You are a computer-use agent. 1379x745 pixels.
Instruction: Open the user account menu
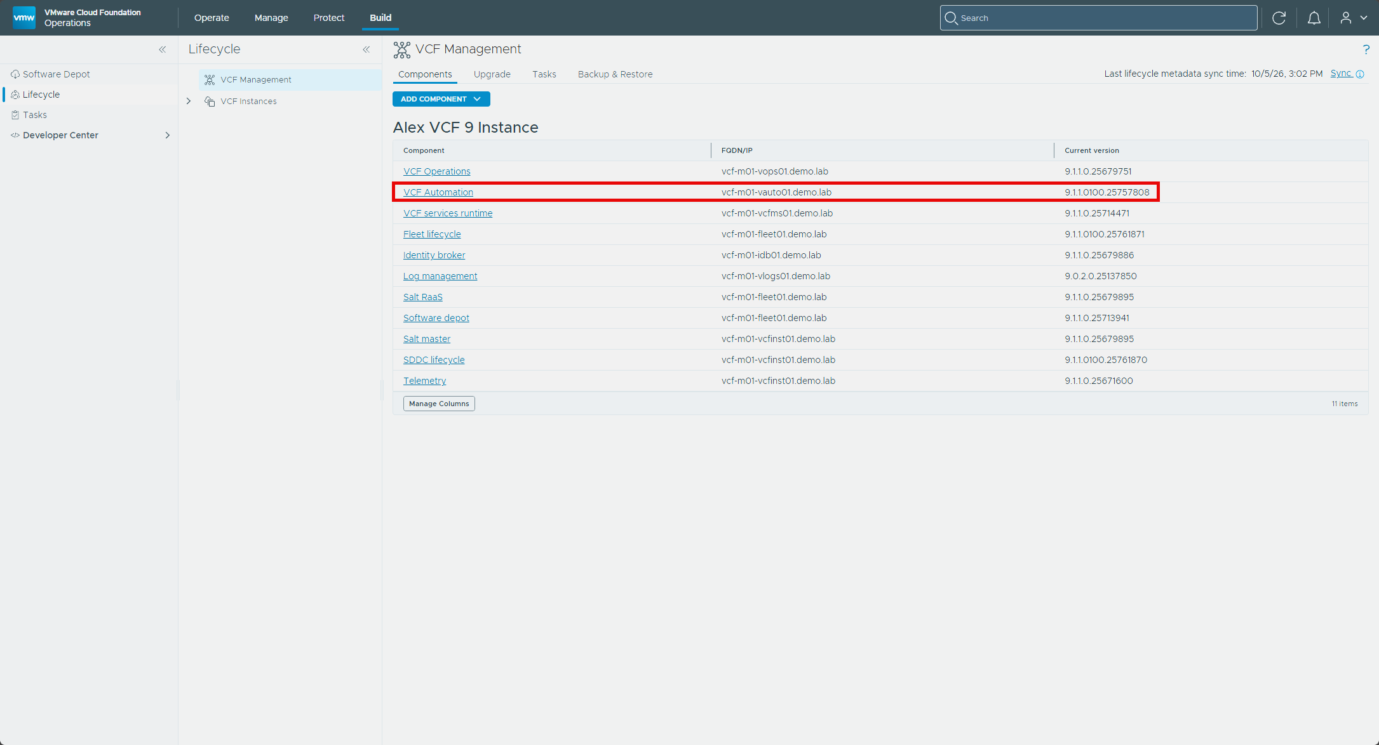click(x=1354, y=18)
